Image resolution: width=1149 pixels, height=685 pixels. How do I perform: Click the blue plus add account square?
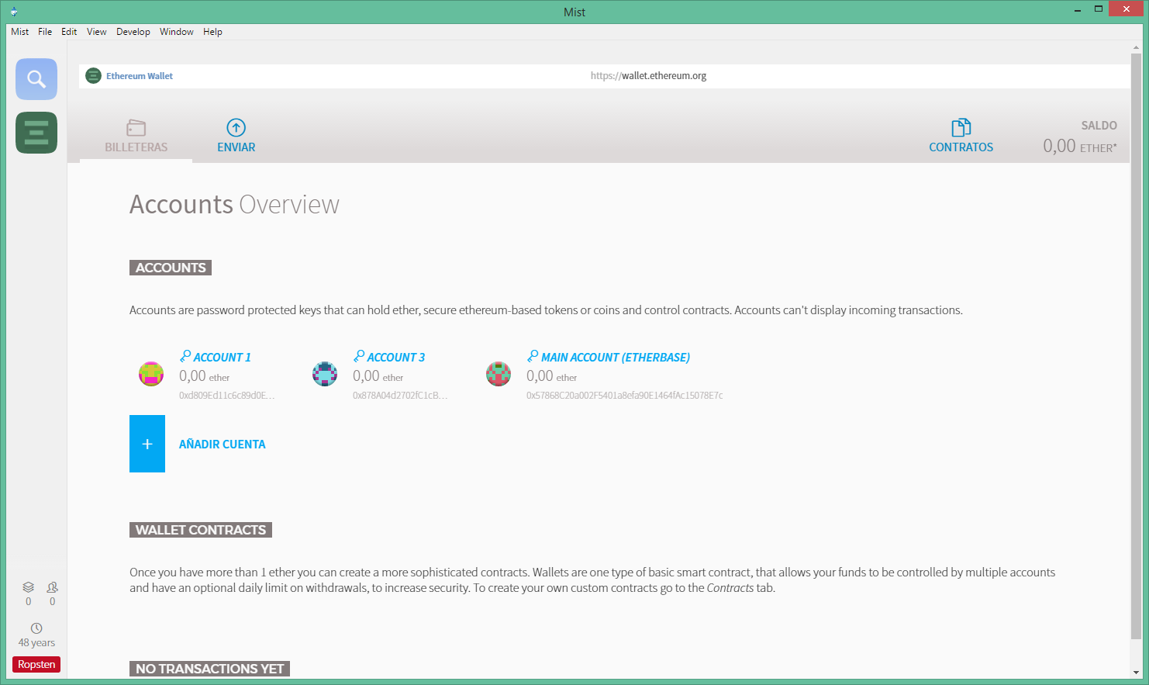[x=147, y=444]
